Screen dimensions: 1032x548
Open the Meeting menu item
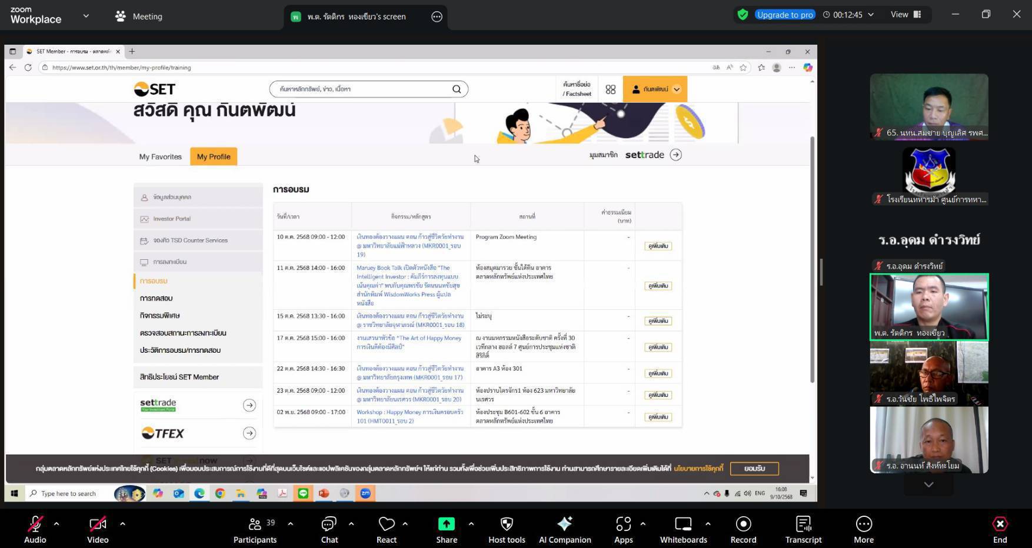[139, 16]
